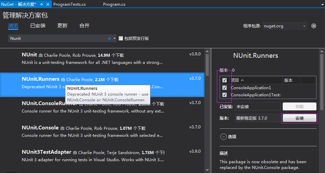
Task: Click the NUnit.Runners title in details pane
Action: pyautogui.click(x=256, y=56)
